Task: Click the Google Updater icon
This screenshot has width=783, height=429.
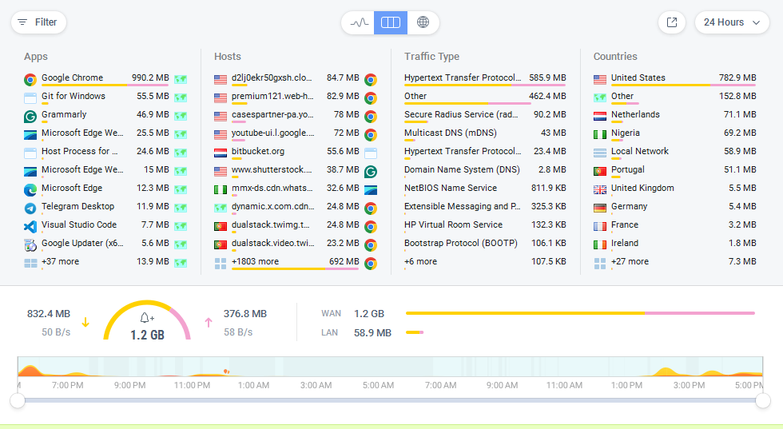Action: click(x=30, y=244)
